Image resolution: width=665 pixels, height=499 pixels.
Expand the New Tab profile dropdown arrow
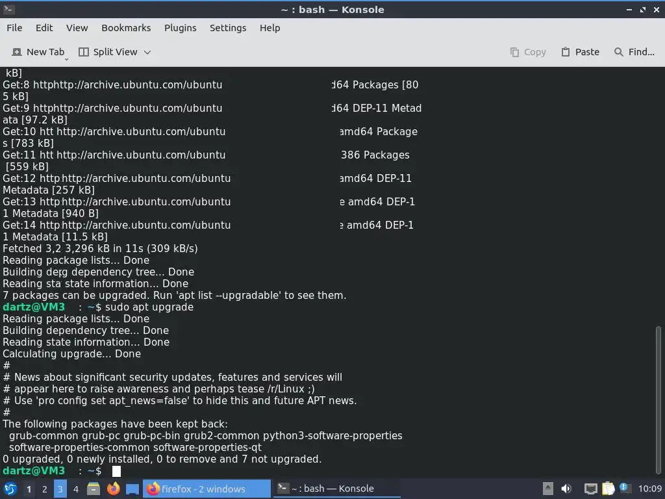click(x=67, y=59)
